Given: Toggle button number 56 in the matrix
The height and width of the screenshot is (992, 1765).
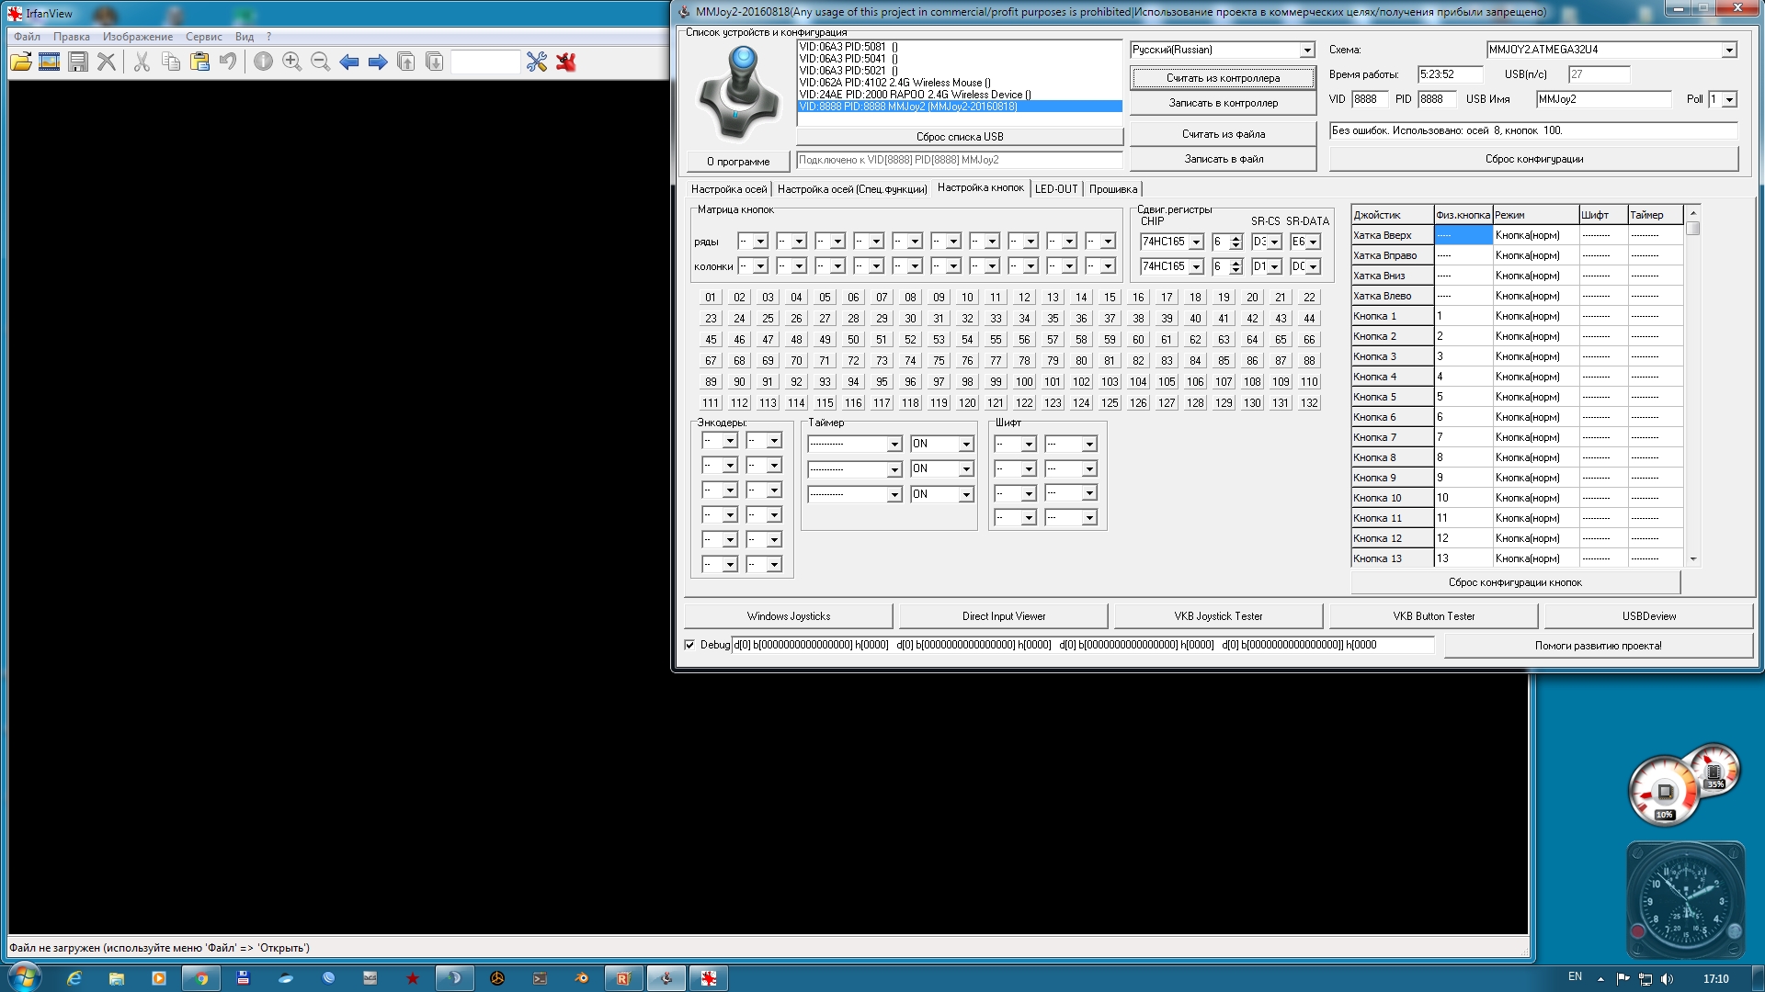Looking at the screenshot, I should pyautogui.click(x=1024, y=340).
